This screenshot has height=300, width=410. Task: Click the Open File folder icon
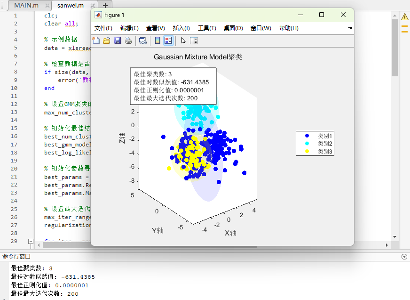click(107, 41)
